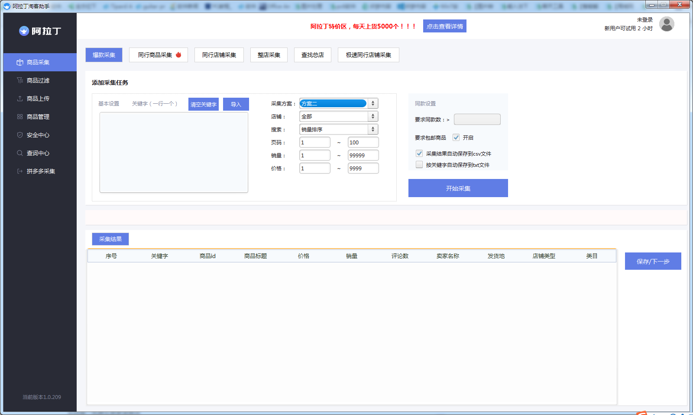Click the results 销量 column header

click(352, 256)
